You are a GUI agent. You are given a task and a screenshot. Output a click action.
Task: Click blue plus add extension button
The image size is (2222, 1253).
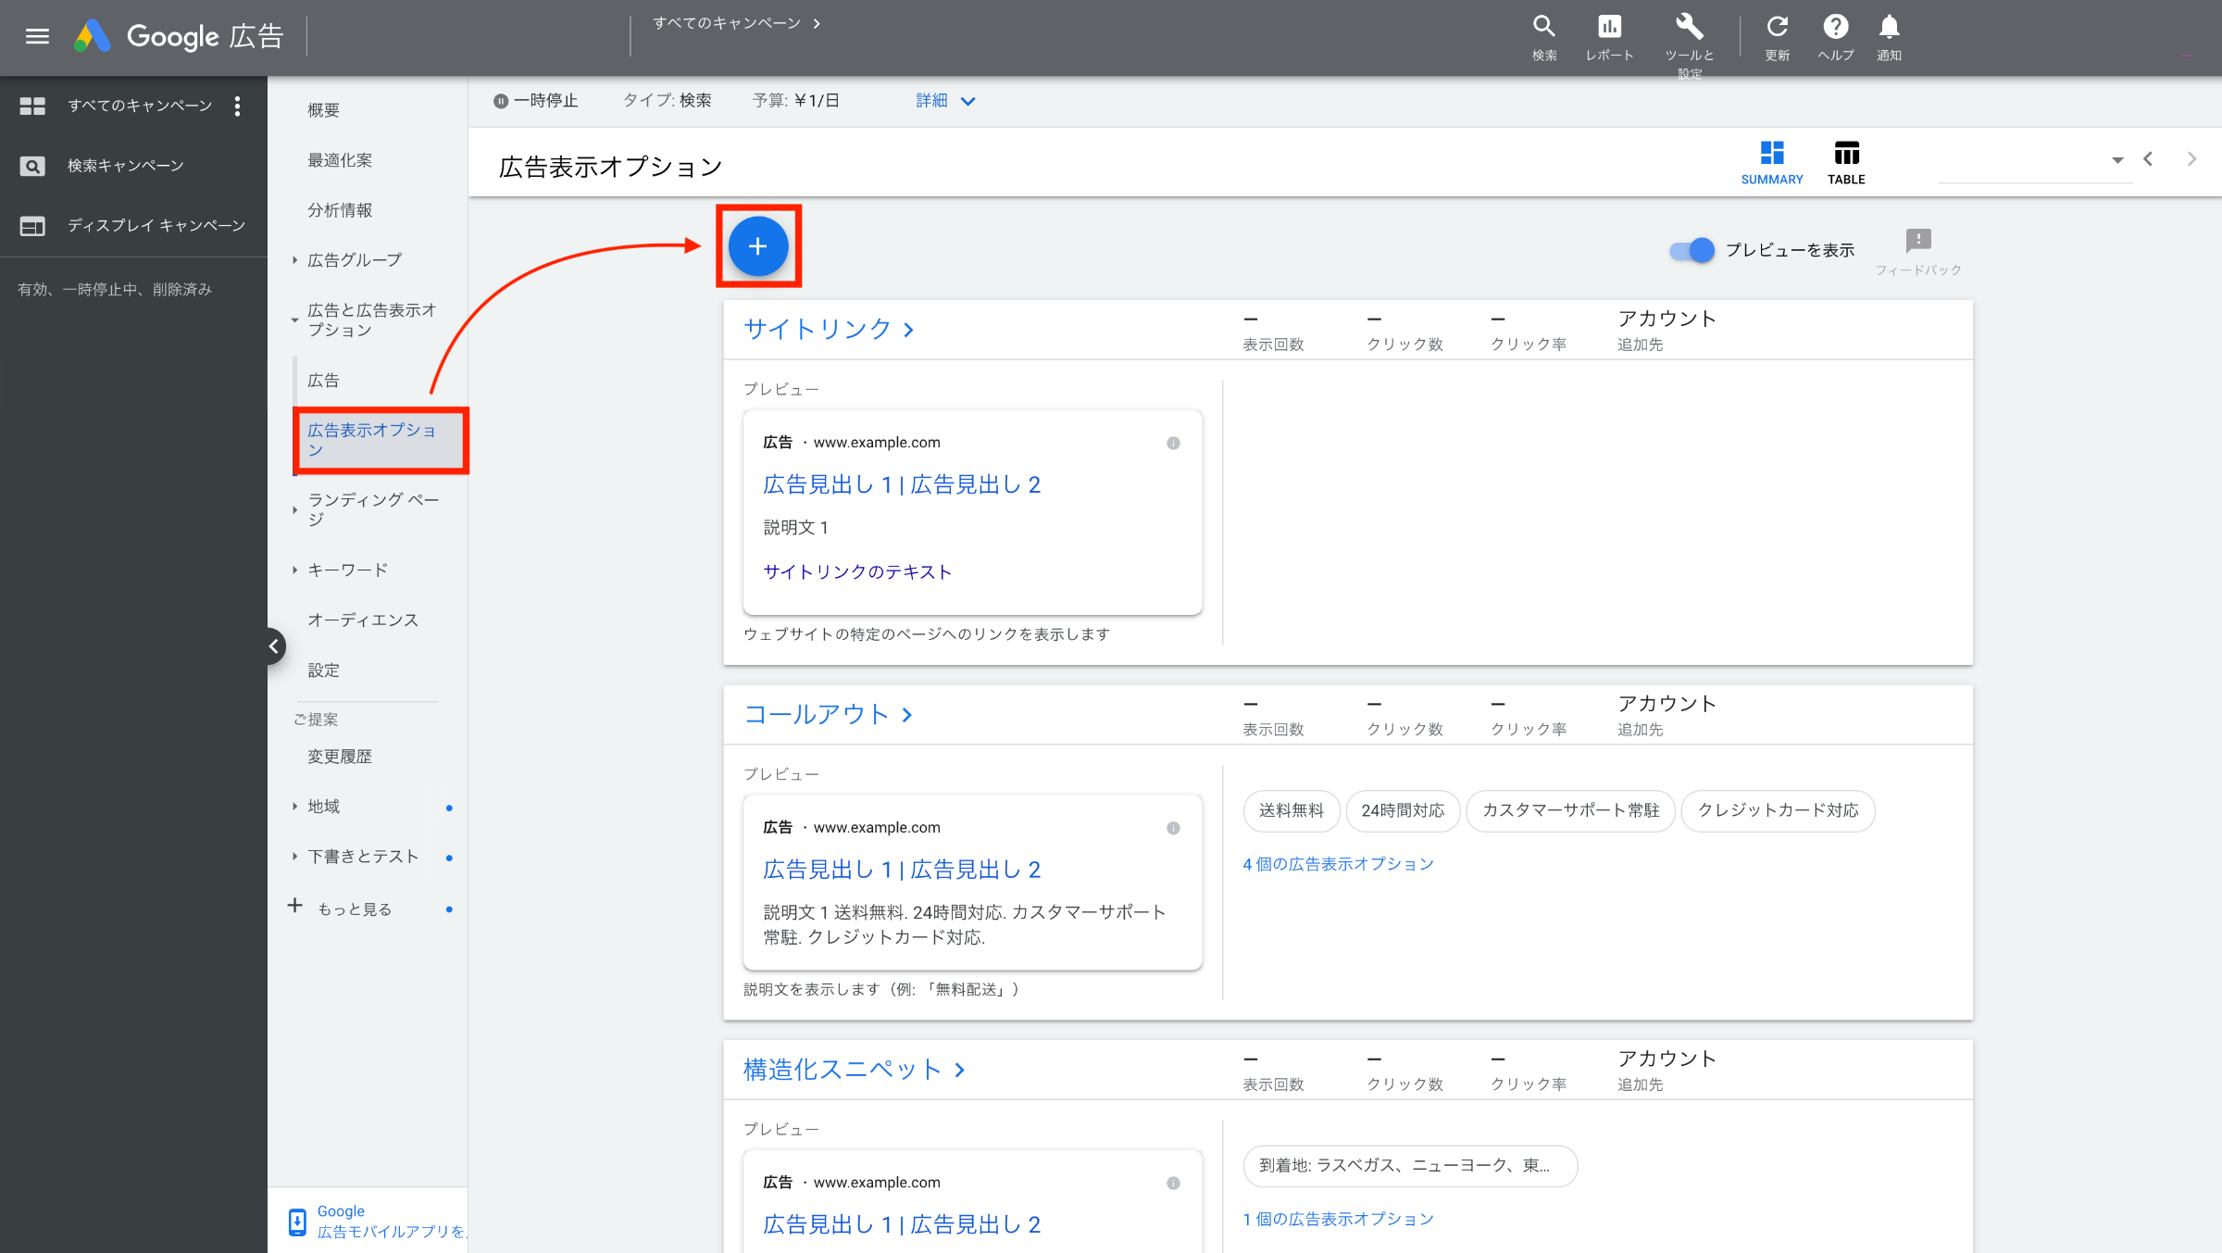[758, 246]
